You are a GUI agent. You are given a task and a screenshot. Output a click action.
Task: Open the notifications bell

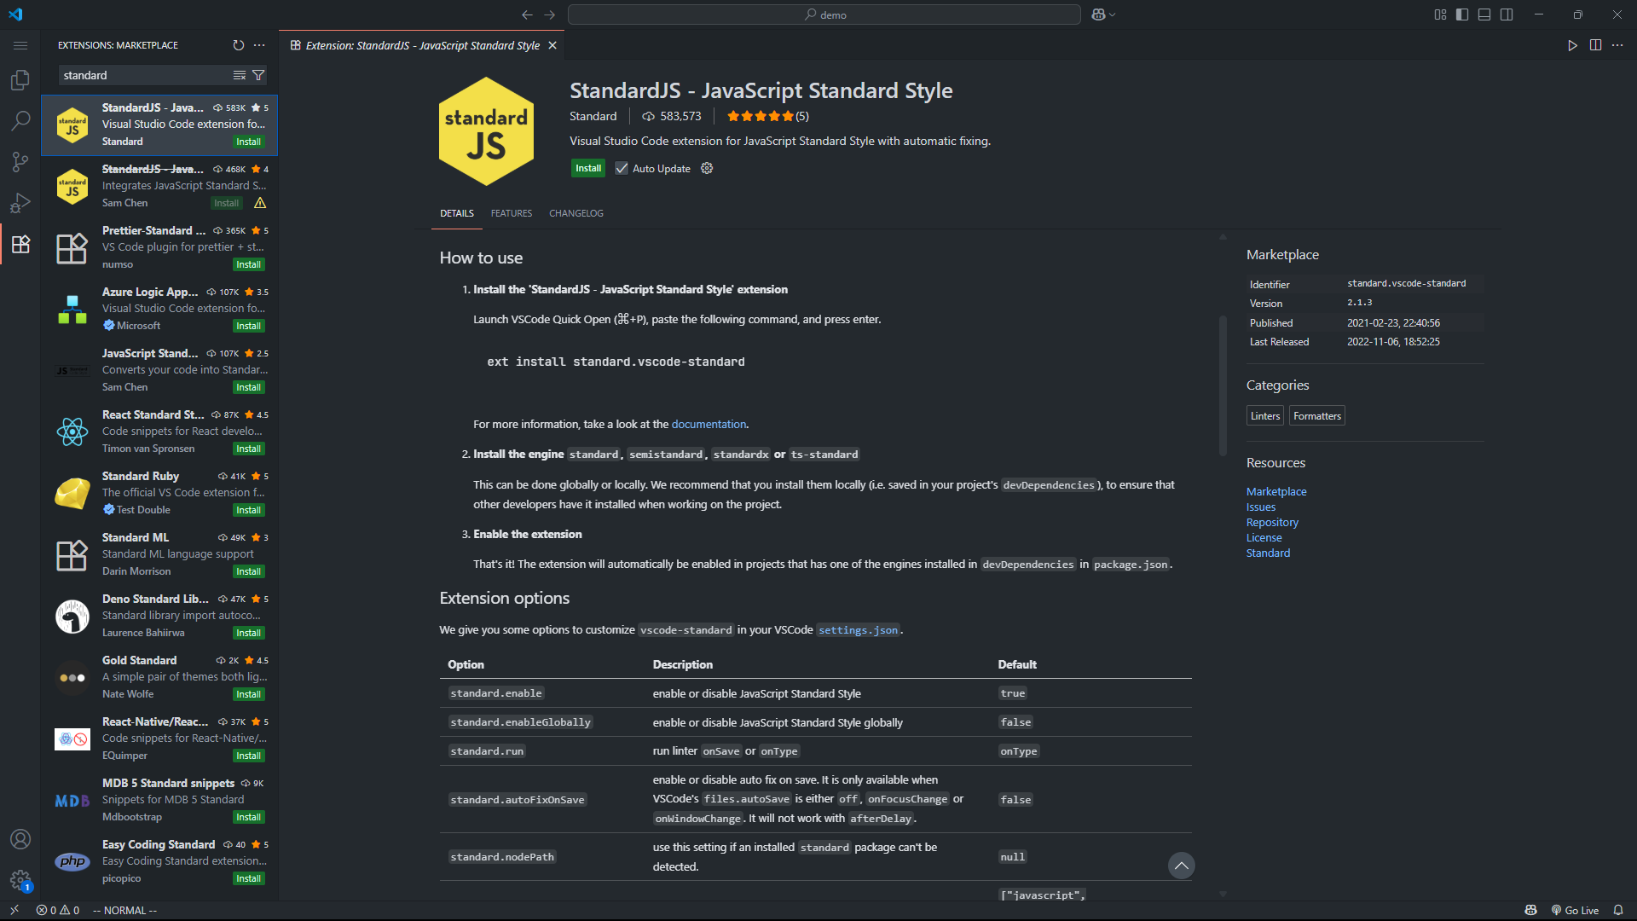click(x=1618, y=910)
